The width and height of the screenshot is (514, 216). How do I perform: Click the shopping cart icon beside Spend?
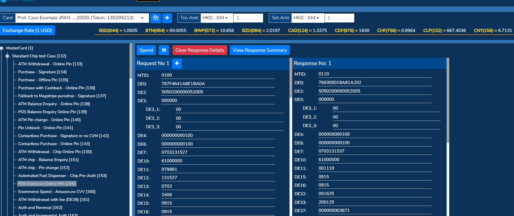point(164,50)
